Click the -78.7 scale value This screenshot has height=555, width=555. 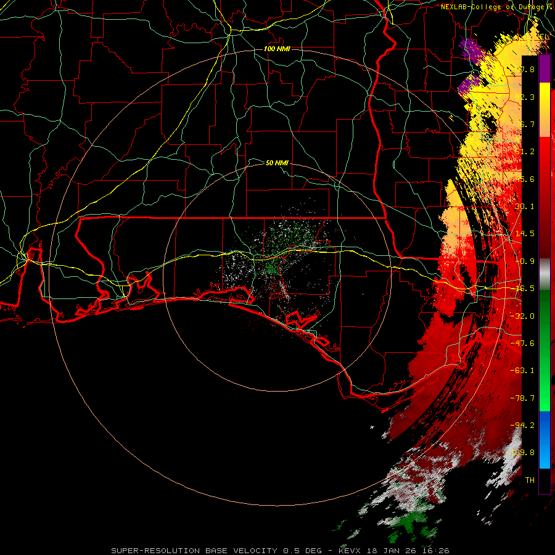point(523,398)
